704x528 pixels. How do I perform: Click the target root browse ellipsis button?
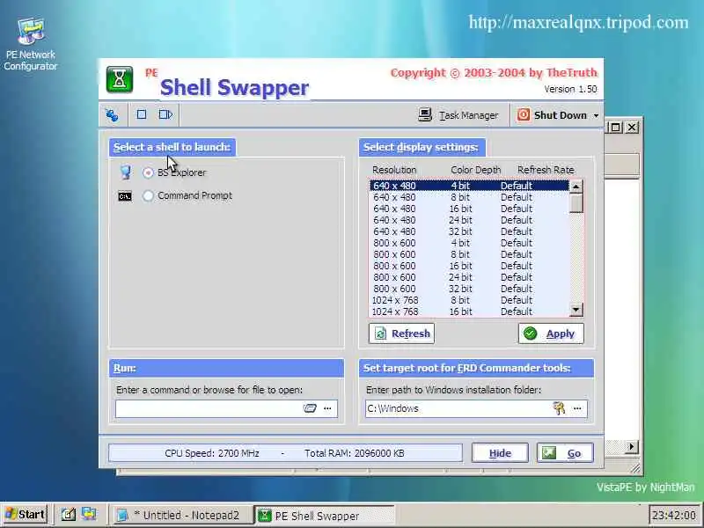(x=577, y=408)
